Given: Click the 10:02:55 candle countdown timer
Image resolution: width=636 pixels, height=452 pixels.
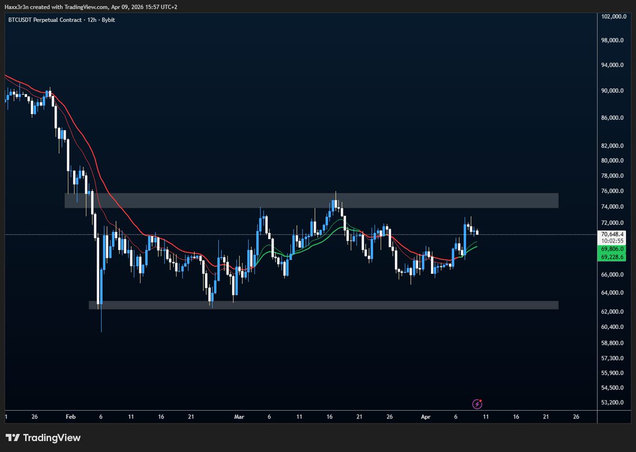Looking at the screenshot, I should click(611, 240).
